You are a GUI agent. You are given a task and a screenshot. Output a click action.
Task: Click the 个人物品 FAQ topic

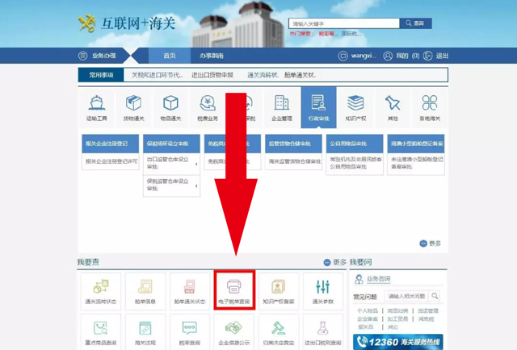tap(368, 310)
